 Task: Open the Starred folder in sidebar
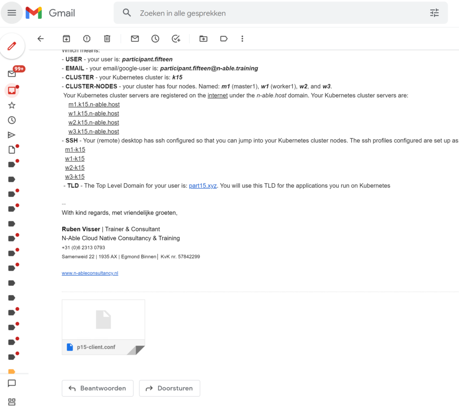[x=12, y=105]
